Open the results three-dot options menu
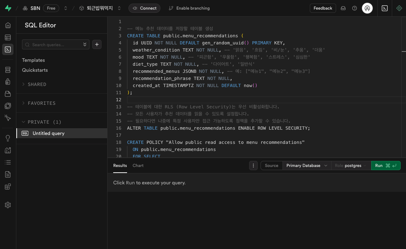 pos(253,166)
